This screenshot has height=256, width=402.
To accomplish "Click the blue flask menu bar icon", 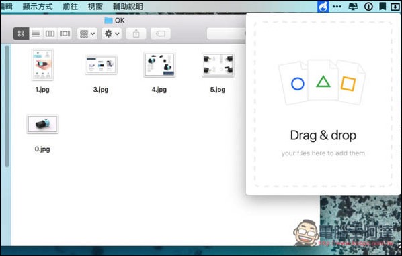I will pyautogui.click(x=323, y=7).
